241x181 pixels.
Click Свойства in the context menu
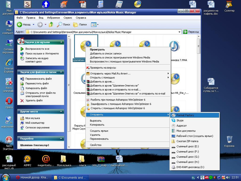coord(96,145)
